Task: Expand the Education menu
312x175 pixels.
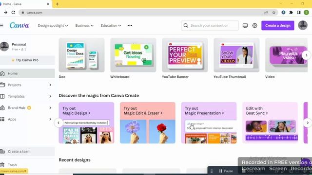Action: pyautogui.click(x=111, y=25)
